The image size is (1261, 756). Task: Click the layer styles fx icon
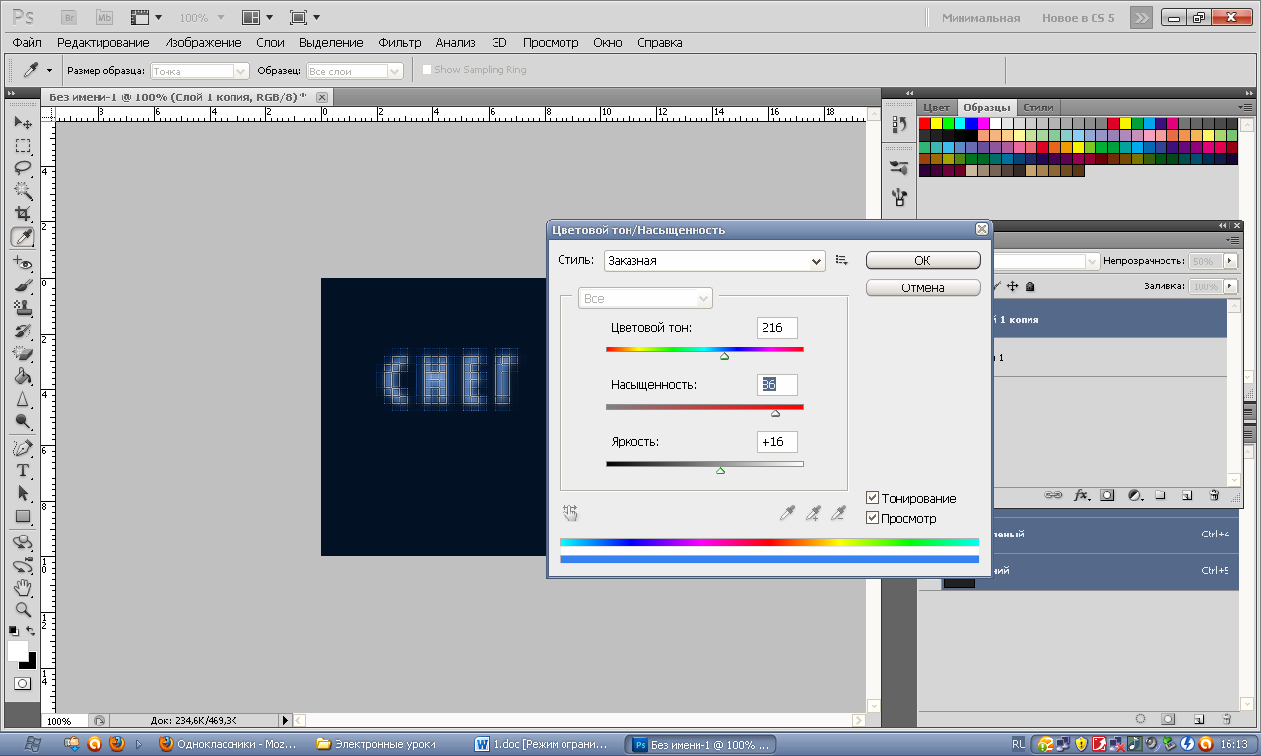click(1081, 495)
